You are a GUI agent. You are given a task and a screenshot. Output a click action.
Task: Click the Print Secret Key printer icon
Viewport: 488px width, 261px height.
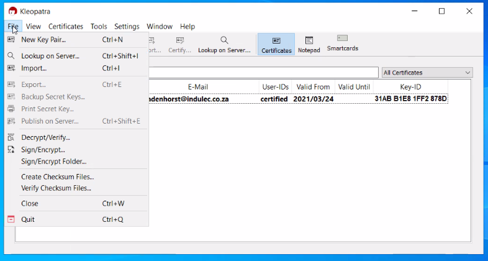click(11, 109)
